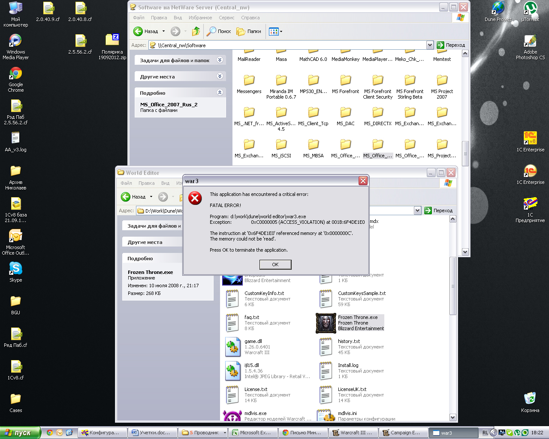The height and width of the screenshot is (439, 549).
Task: Open Adobe Photoshop CS desktop shortcut
Action: (x=530, y=47)
